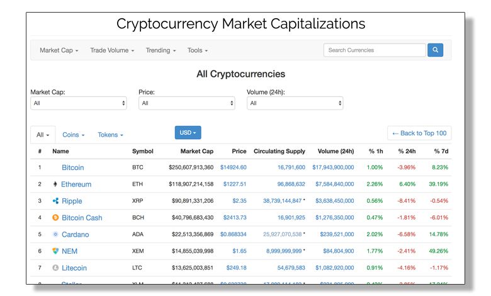Open the Litecoin link
The height and width of the screenshot is (296, 491).
(x=74, y=268)
